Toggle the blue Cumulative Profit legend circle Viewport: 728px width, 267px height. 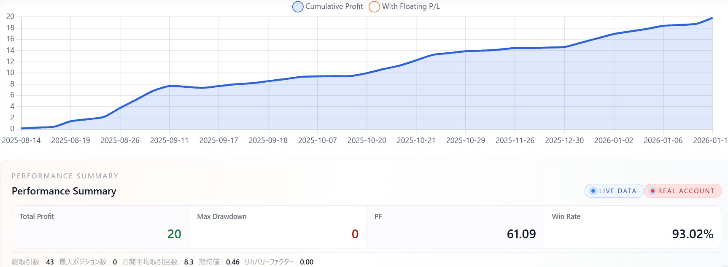pyautogui.click(x=298, y=7)
